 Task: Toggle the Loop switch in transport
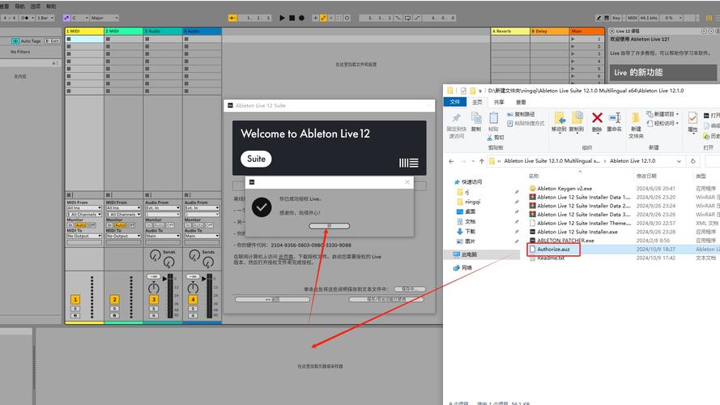tap(407, 18)
